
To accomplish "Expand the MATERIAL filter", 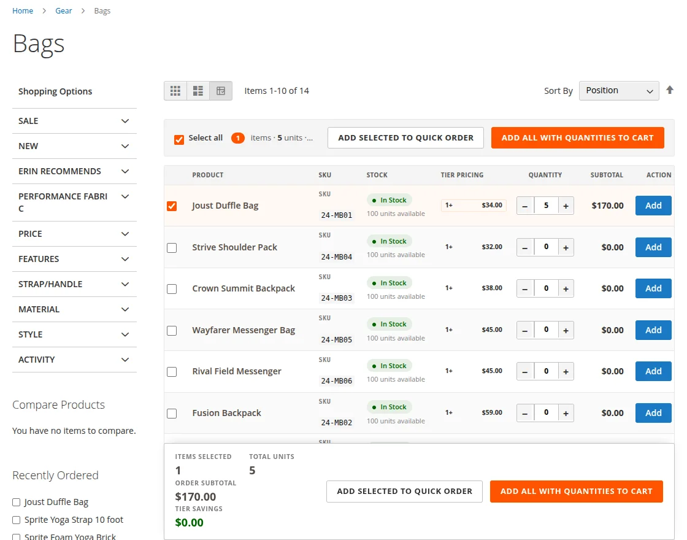I will point(74,309).
